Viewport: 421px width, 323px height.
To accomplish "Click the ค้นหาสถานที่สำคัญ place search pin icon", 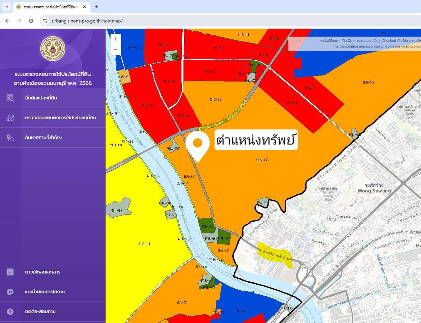I will click(x=11, y=138).
